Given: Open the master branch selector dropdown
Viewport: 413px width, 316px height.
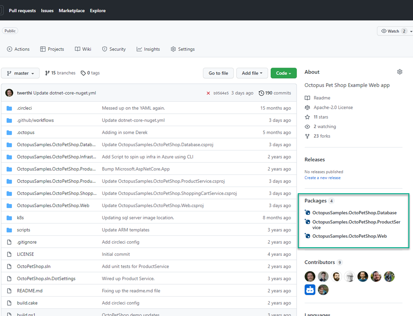Looking at the screenshot, I should coord(20,73).
